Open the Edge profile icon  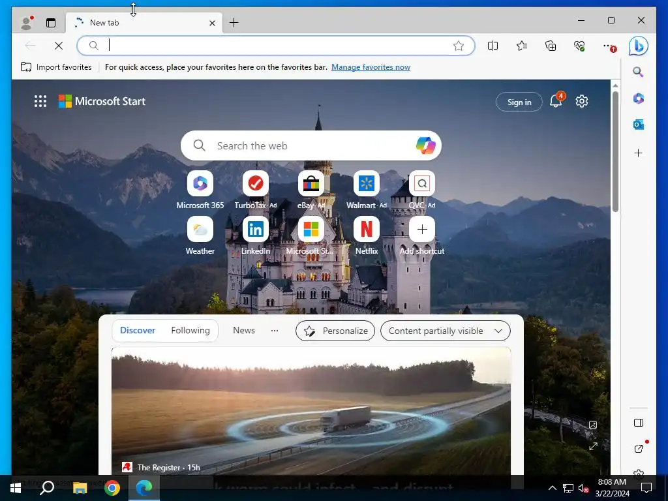pos(27,23)
